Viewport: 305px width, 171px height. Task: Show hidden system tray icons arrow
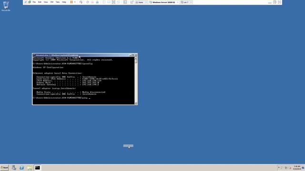coord(279,168)
